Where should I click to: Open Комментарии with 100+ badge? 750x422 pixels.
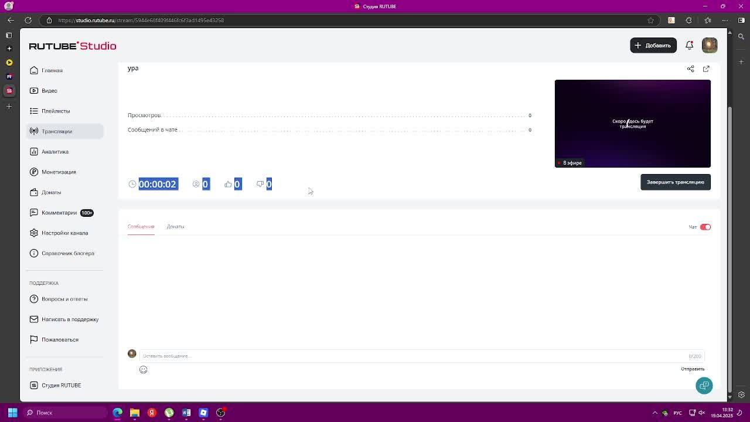pos(62,213)
